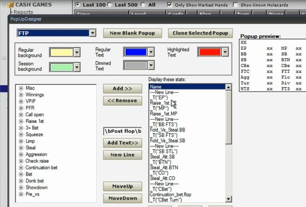Screen dimensions: 306x207
Task: Expand the PFR tree node
Action: (x=21, y=108)
